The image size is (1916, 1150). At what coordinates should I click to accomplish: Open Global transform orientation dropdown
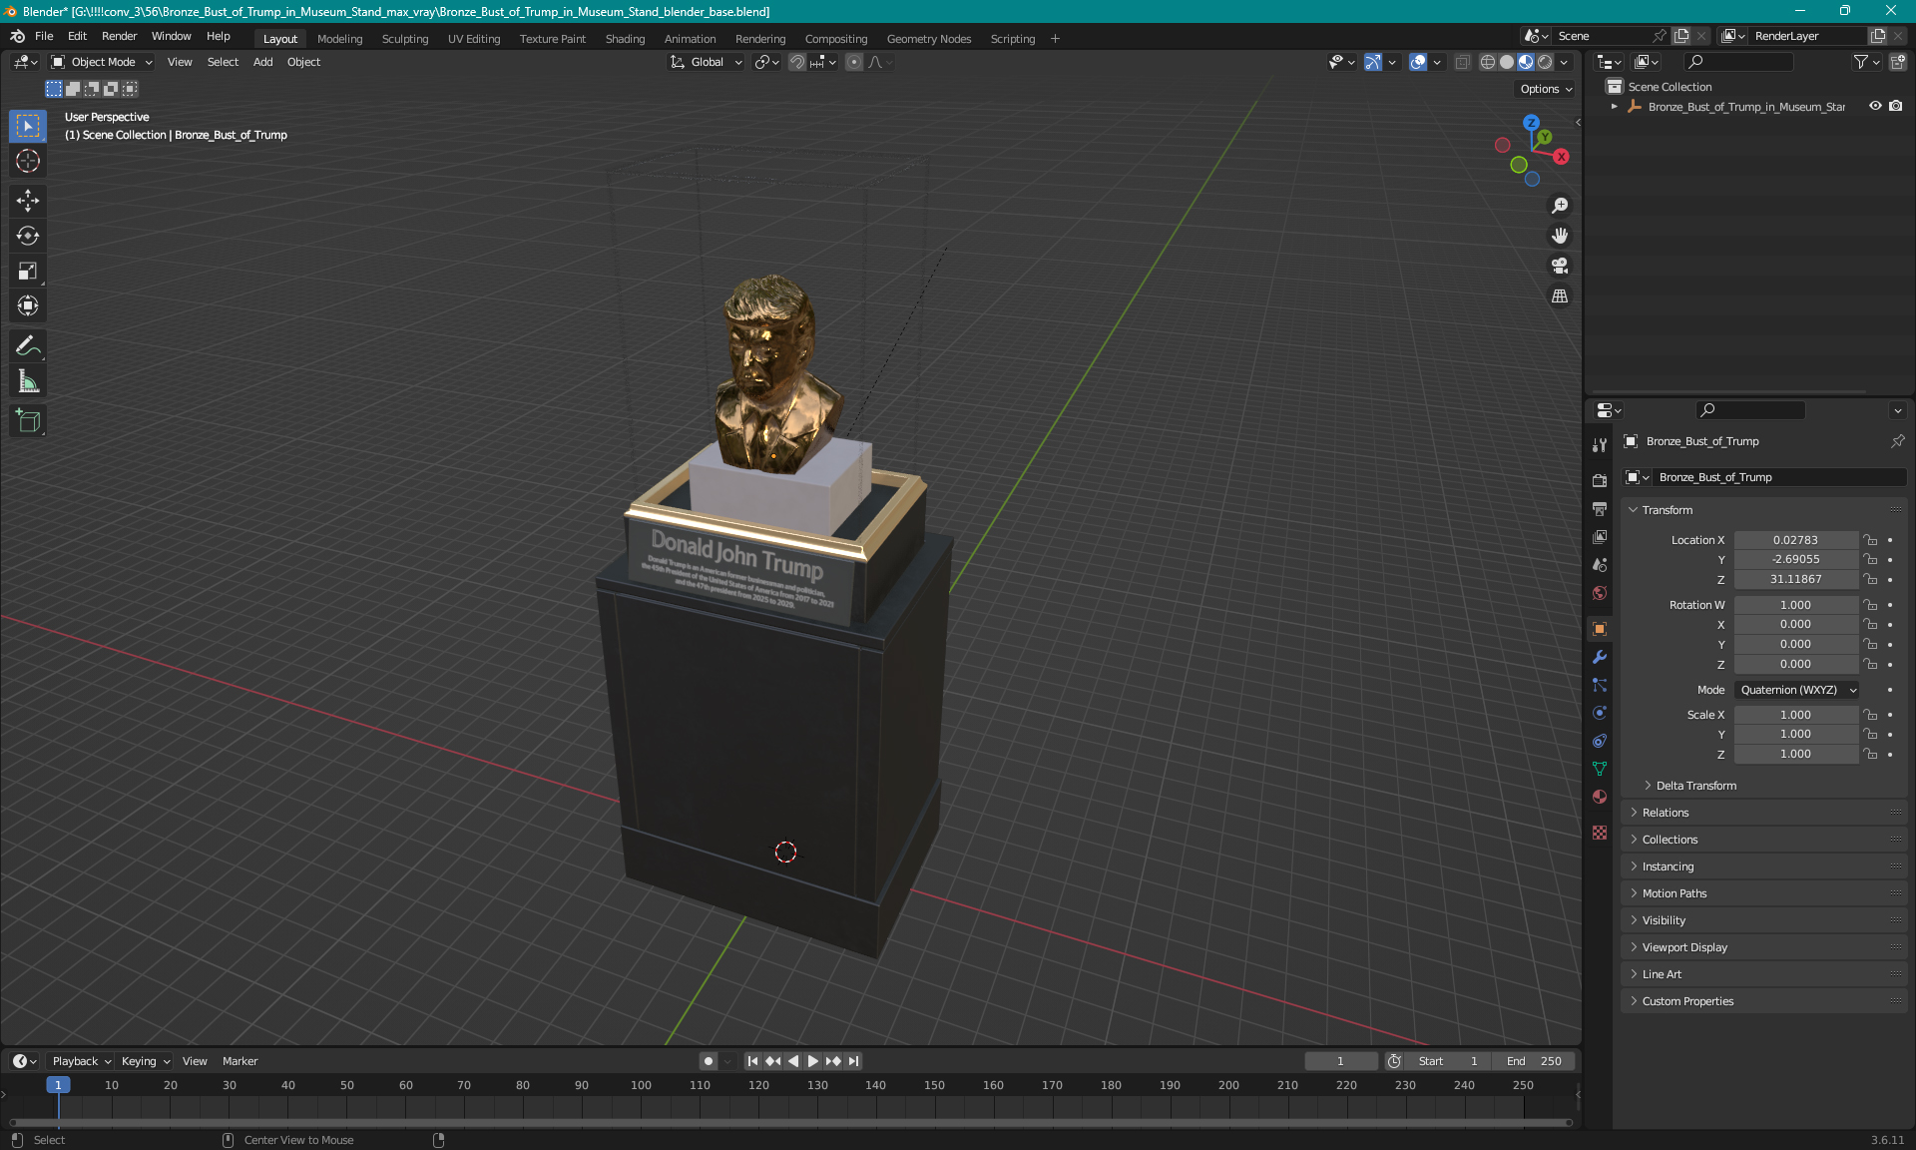[707, 62]
